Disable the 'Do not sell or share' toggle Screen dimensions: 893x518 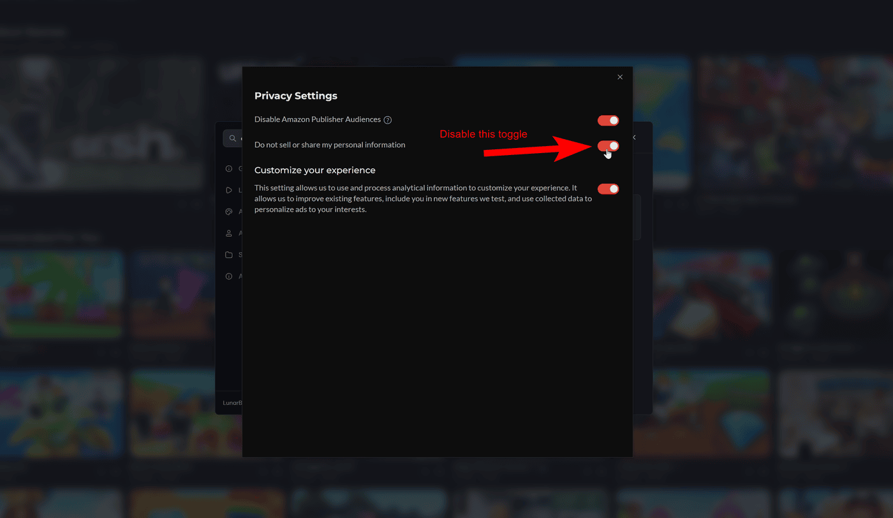click(608, 146)
